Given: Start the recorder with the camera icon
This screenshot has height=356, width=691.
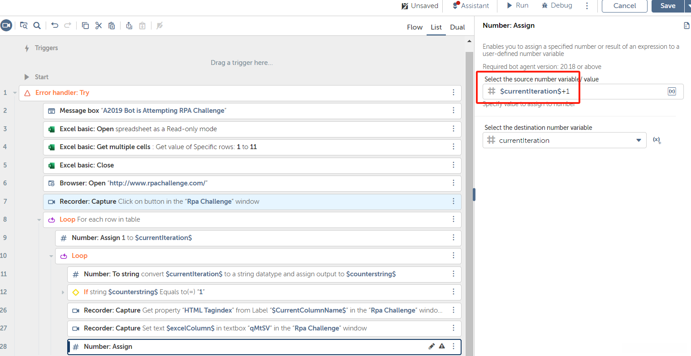Looking at the screenshot, I should coord(6,26).
